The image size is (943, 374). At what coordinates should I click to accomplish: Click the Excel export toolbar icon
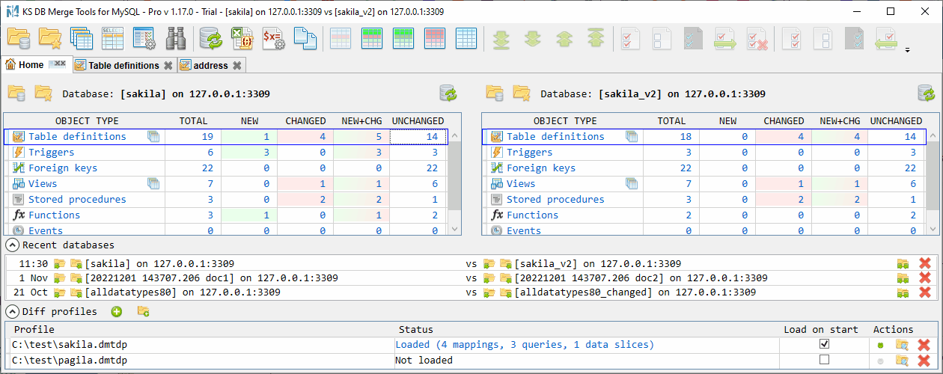click(x=242, y=38)
